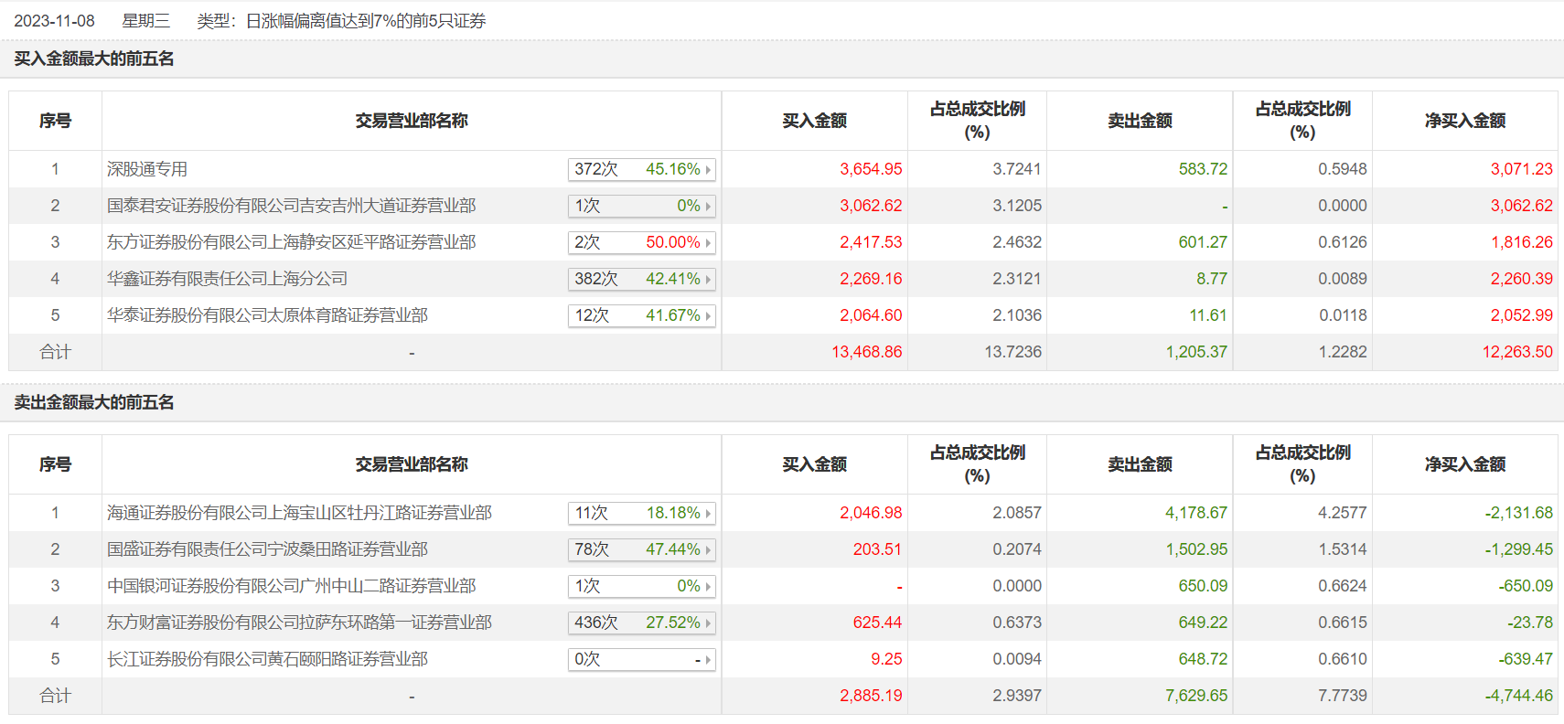Click 买入金额 header in buy table
This screenshot has height=724, width=1564.
[814, 121]
